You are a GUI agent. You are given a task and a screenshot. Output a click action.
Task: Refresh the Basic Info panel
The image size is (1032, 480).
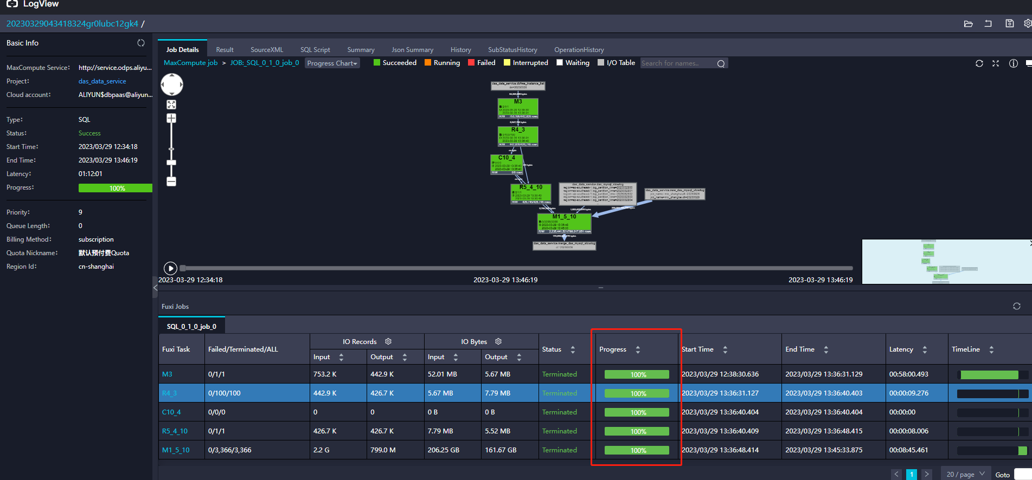[x=141, y=43]
